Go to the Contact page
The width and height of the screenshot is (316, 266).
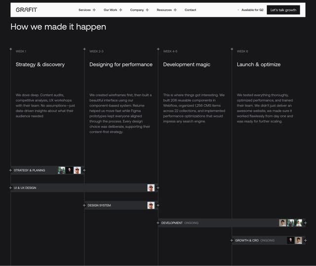pos(190,10)
